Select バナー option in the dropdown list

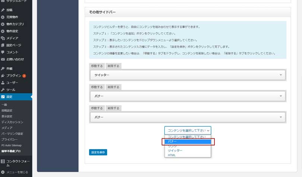click(188, 142)
